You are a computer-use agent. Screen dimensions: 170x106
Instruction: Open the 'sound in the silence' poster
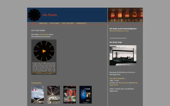(x=54, y=95)
